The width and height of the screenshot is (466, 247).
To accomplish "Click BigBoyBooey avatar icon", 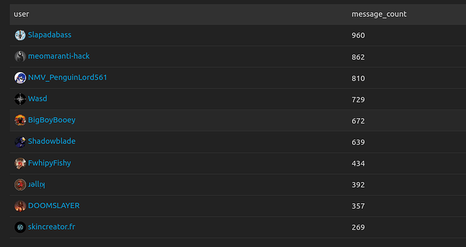I will [20, 120].
